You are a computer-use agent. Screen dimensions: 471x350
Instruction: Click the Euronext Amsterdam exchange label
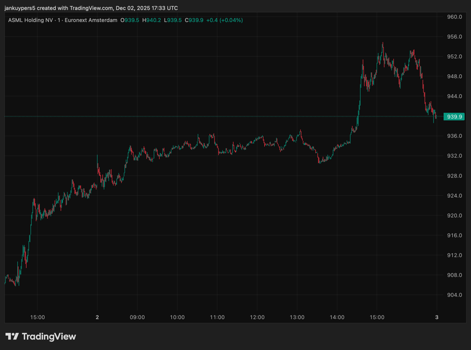[91, 20]
